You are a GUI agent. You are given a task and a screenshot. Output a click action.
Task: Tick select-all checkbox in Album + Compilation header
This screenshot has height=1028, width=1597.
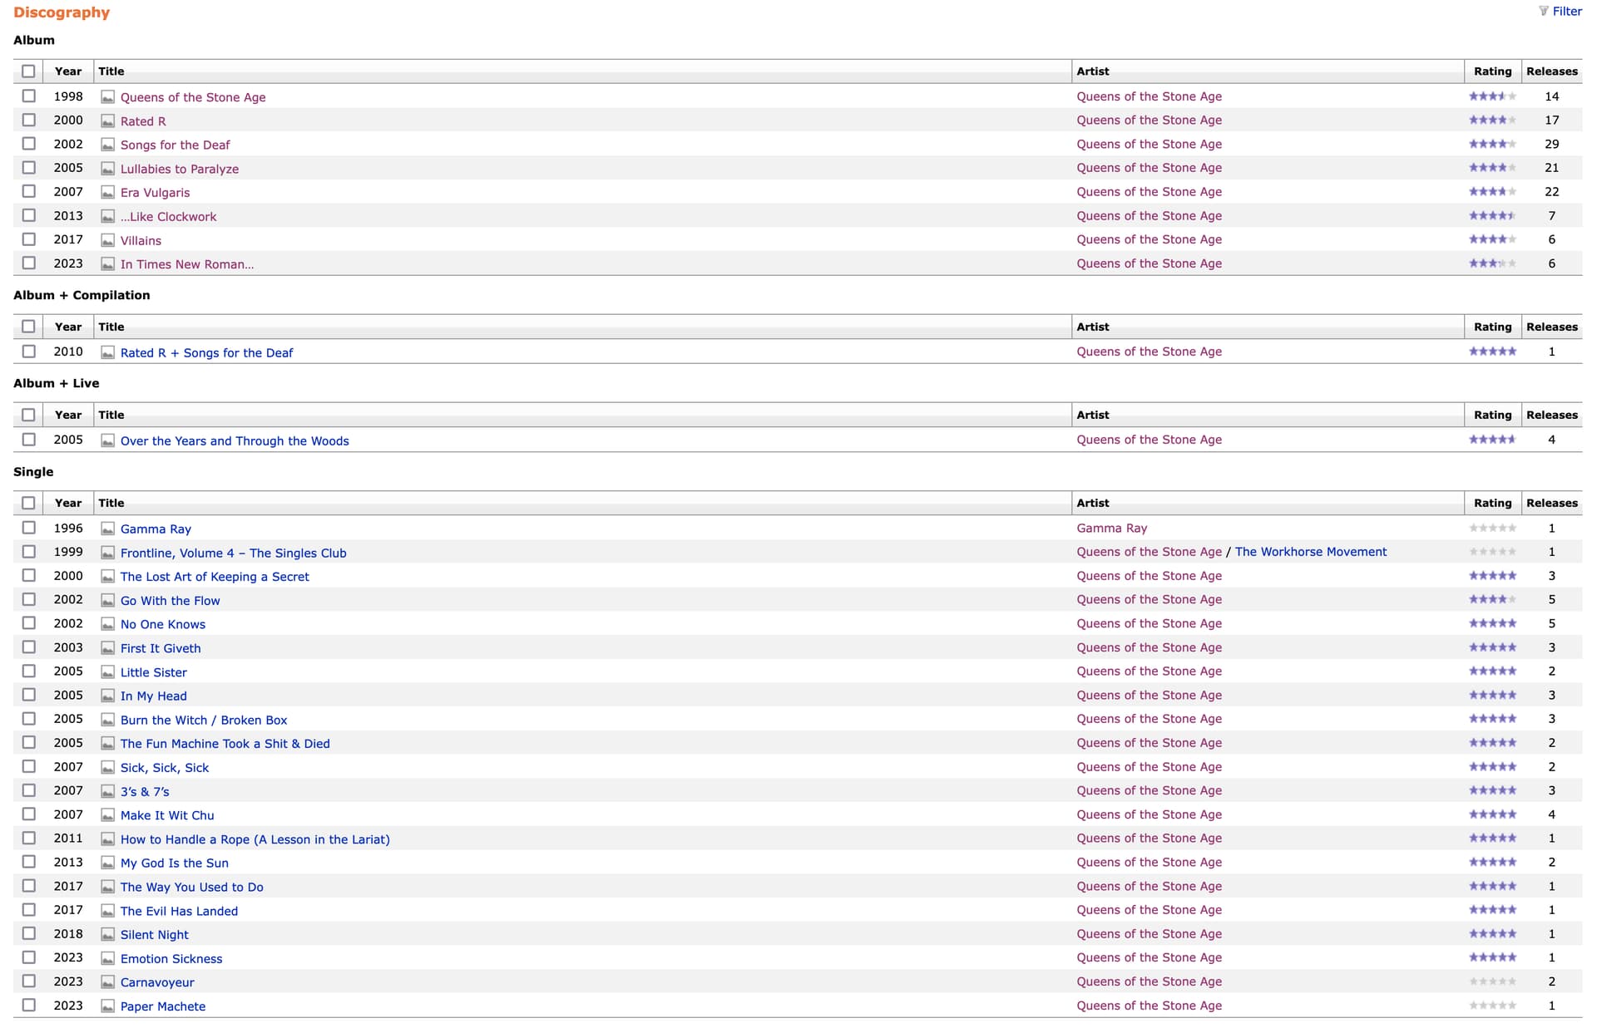pos(28,327)
